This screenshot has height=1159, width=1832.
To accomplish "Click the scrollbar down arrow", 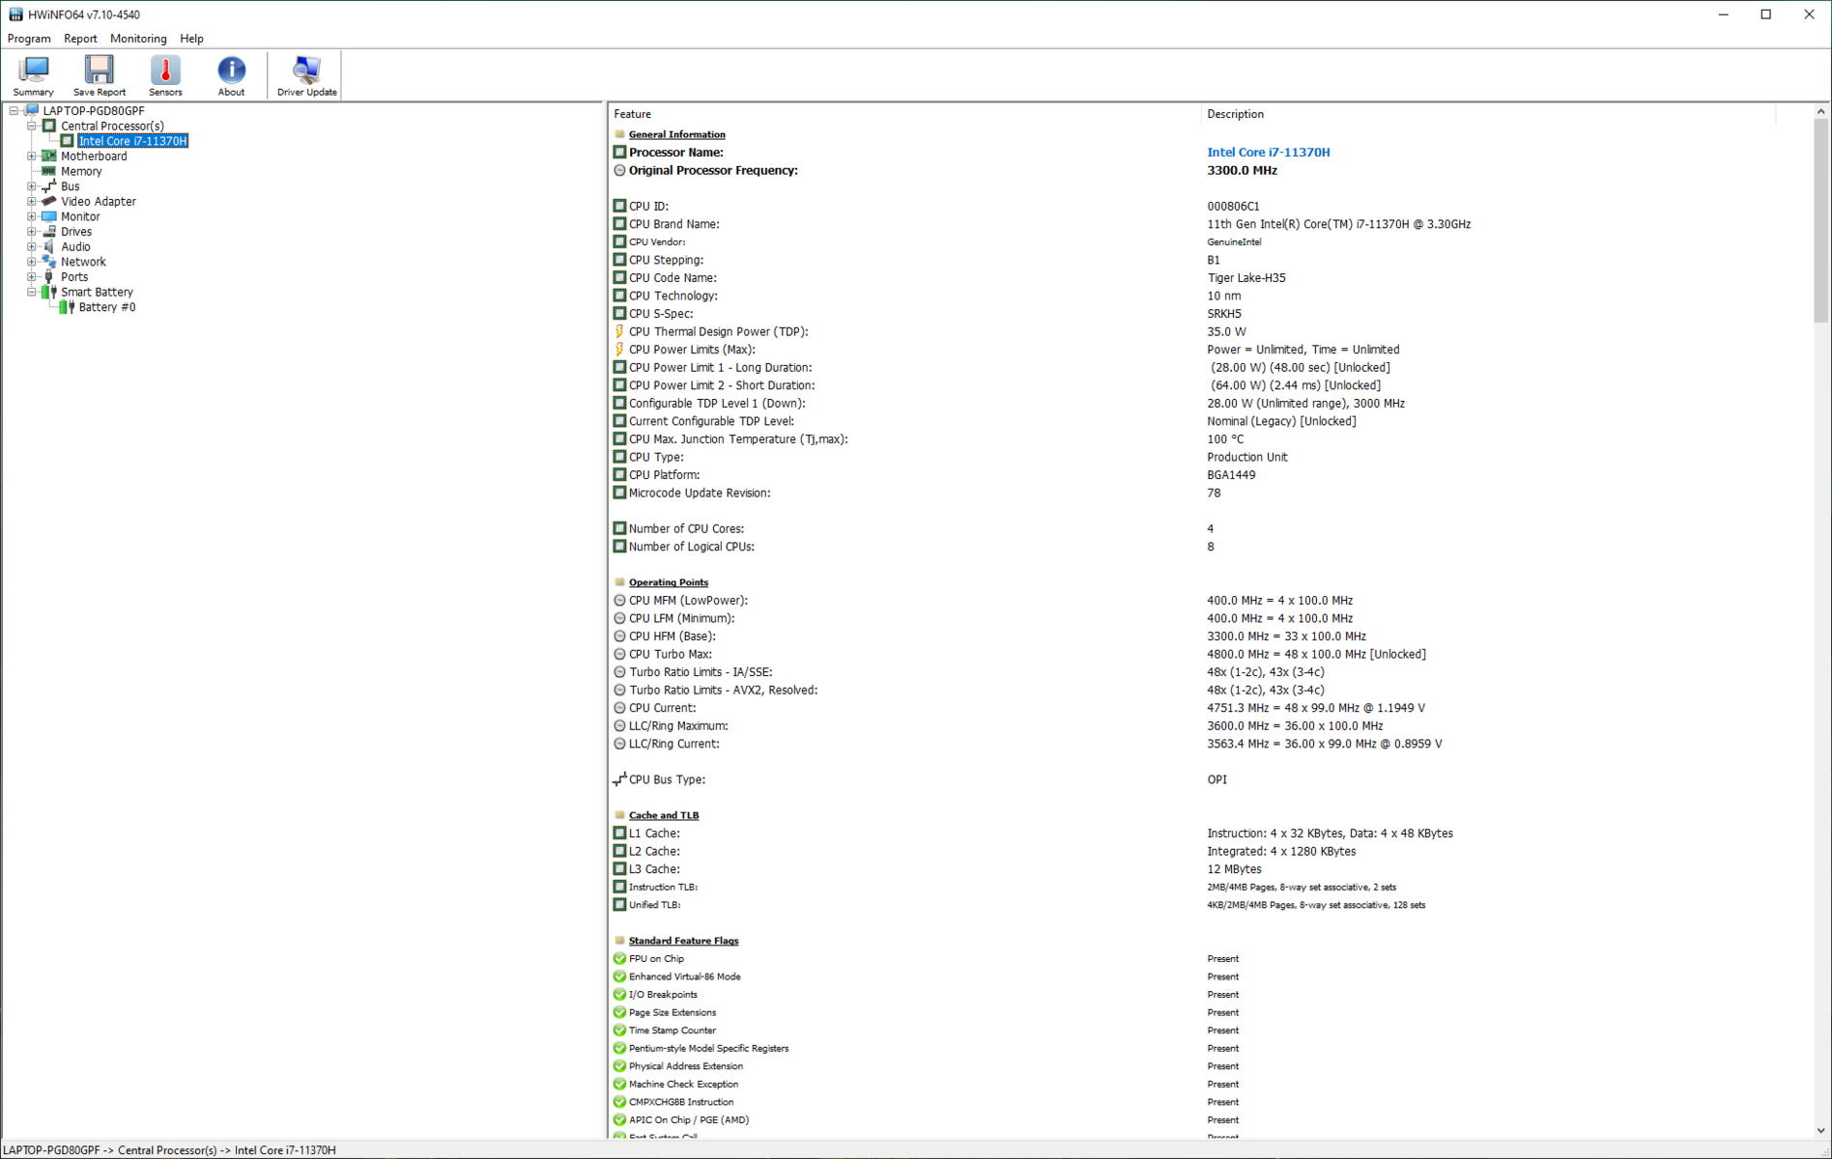I will pos(1820,1131).
